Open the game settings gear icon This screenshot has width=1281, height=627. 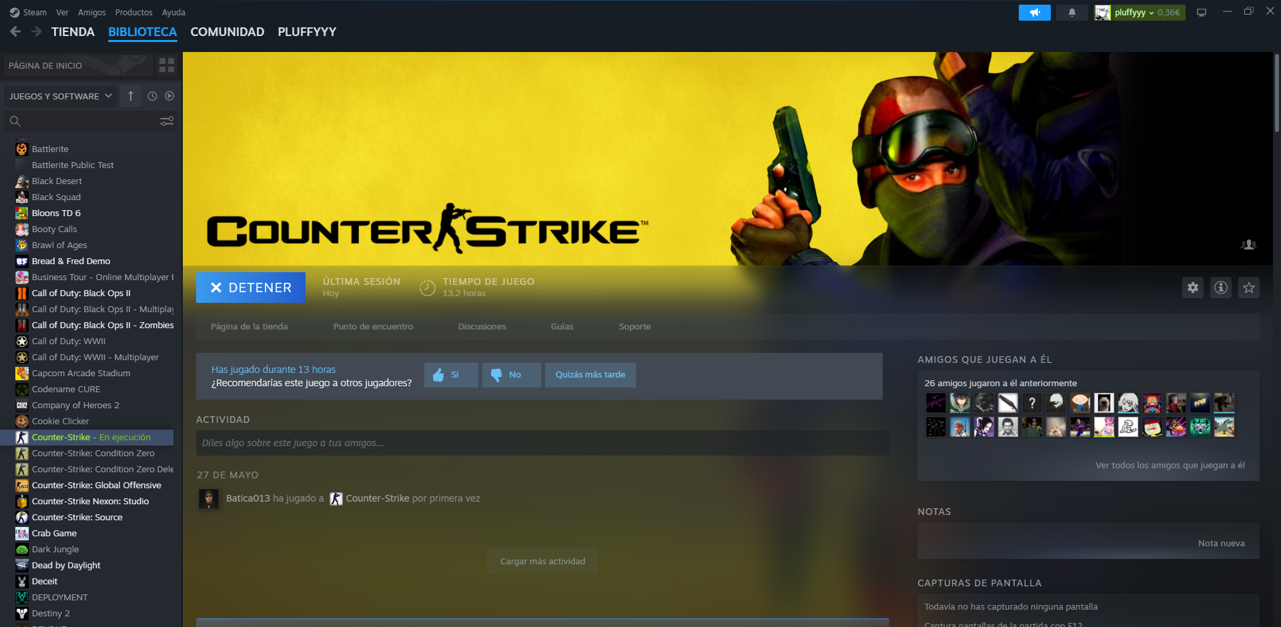tap(1192, 287)
